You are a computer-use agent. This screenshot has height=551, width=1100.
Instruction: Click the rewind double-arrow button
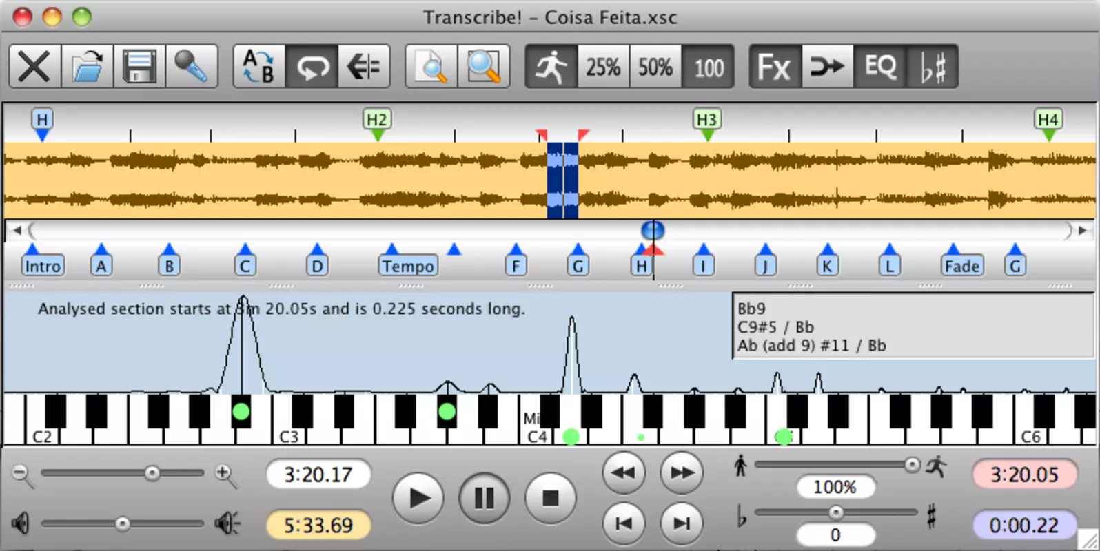pyautogui.click(x=624, y=472)
